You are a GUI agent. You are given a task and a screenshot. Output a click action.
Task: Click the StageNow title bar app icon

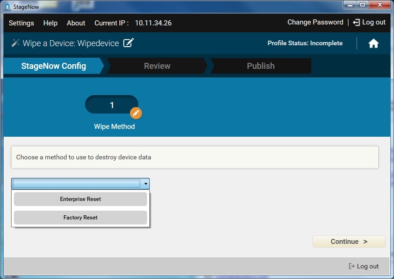[7, 6]
